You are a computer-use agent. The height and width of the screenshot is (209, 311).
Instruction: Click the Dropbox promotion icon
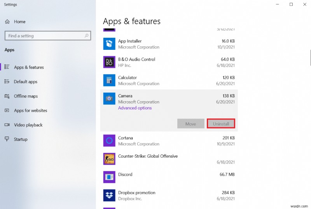click(109, 195)
